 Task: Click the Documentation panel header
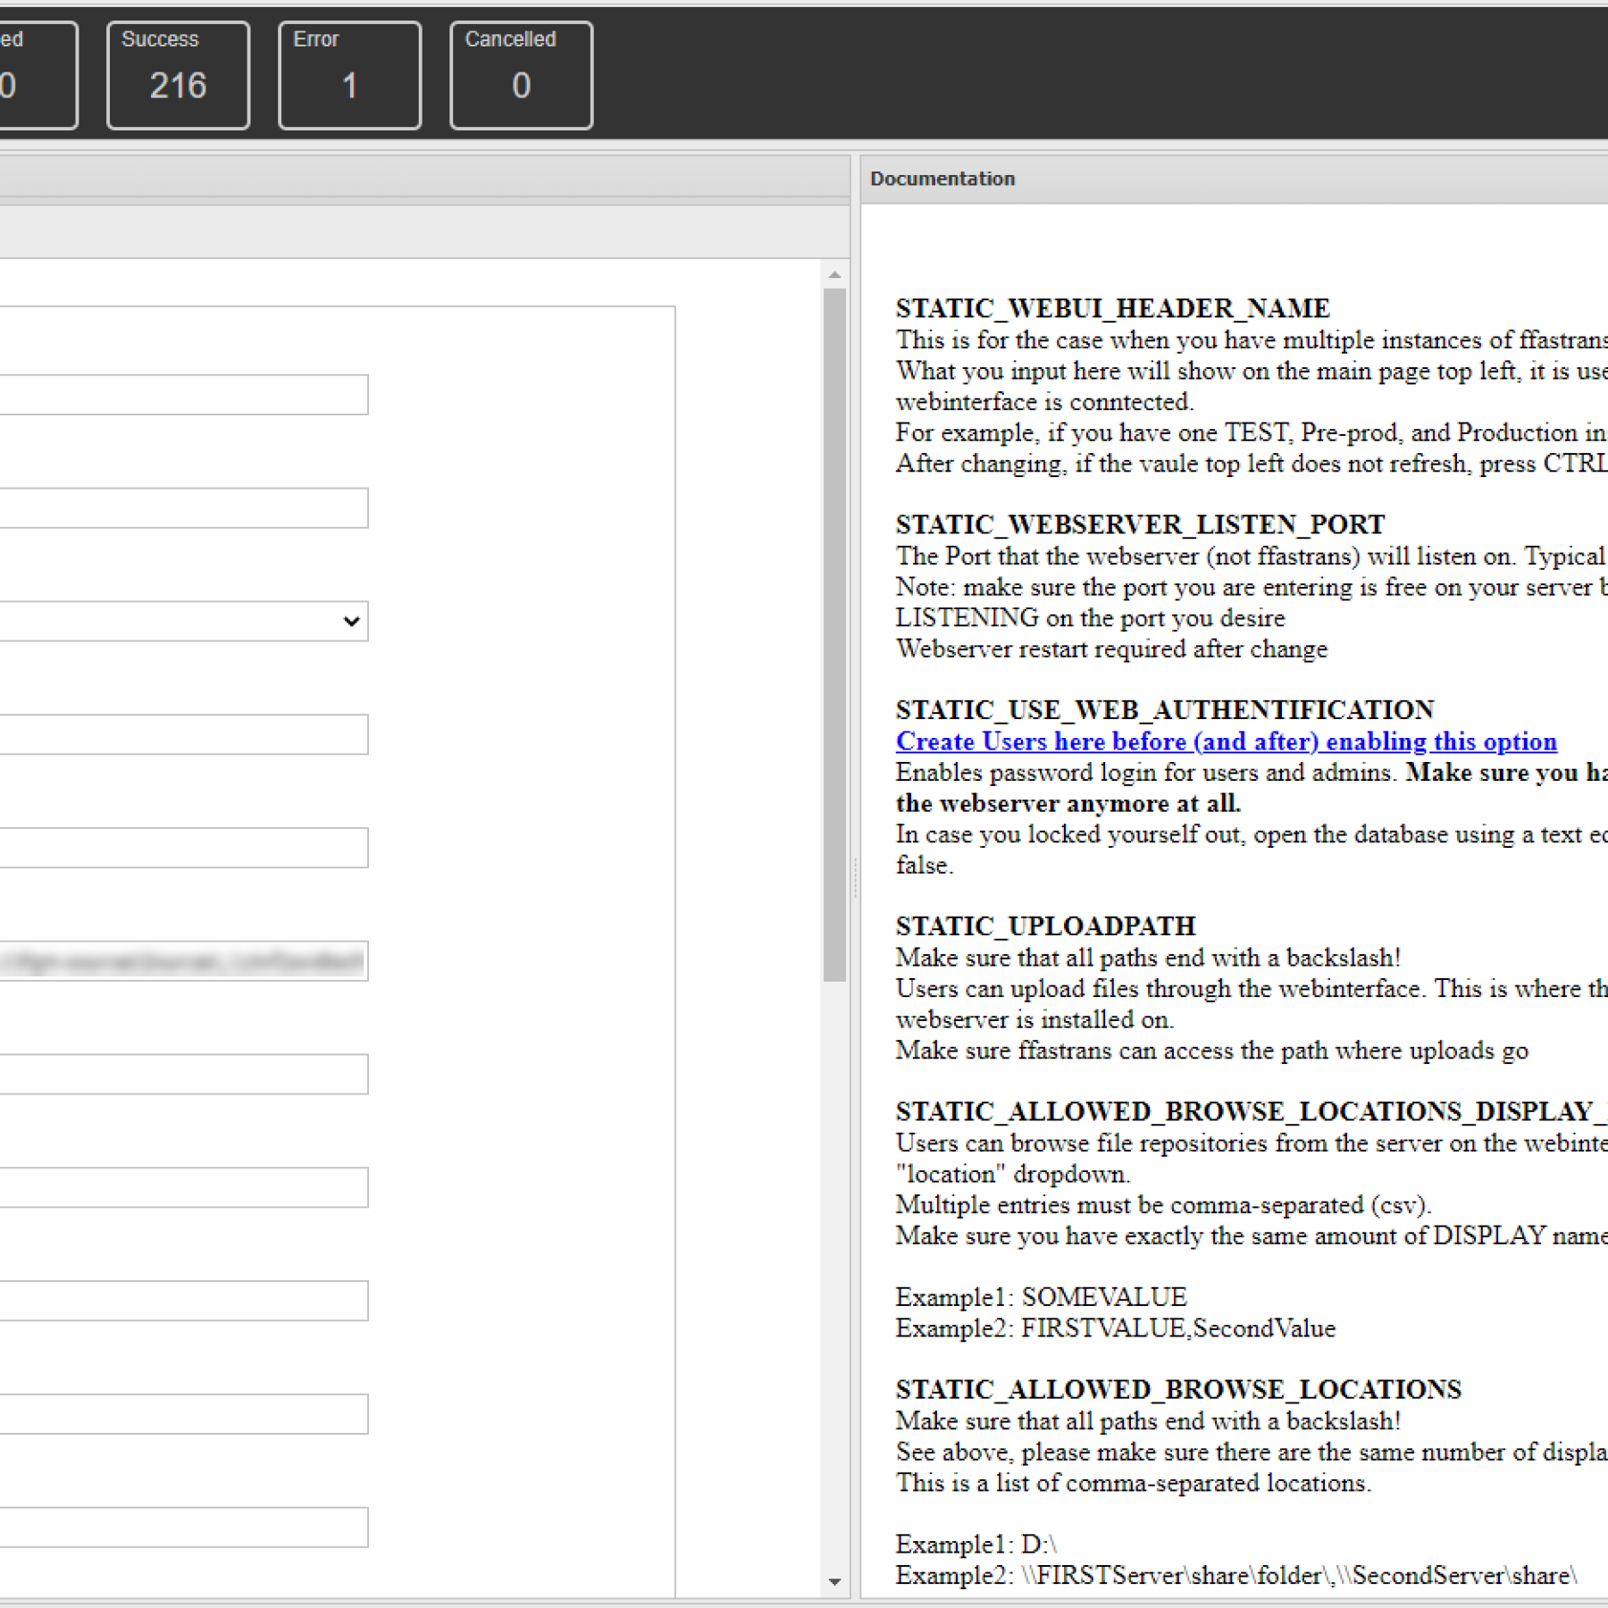(x=1234, y=179)
